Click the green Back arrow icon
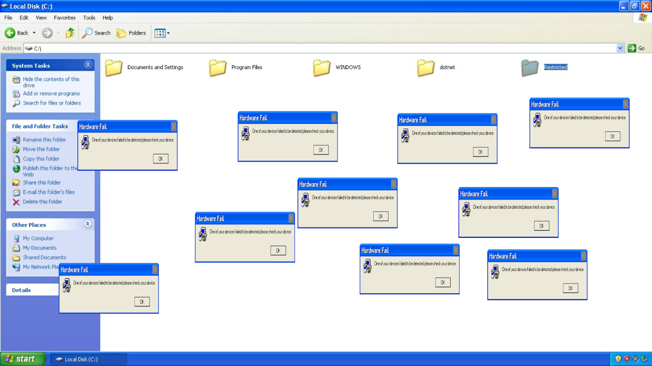The width and height of the screenshot is (652, 366). 10,33
